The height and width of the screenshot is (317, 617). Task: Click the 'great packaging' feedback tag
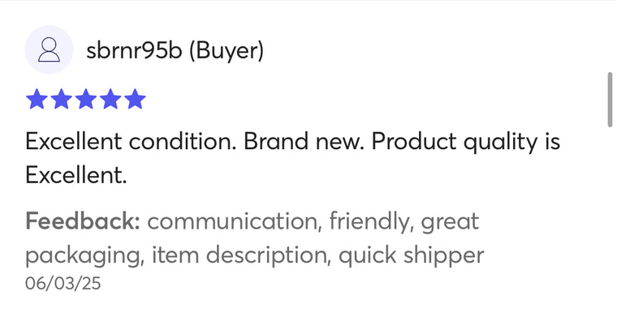pyautogui.click(x=252, y=239)
